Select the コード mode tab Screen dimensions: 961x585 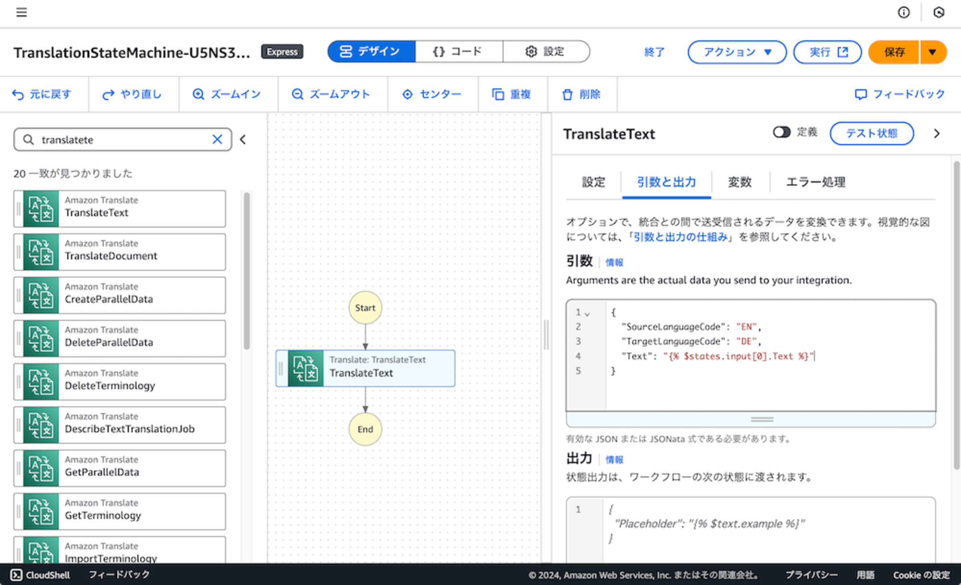pos(459,51)
